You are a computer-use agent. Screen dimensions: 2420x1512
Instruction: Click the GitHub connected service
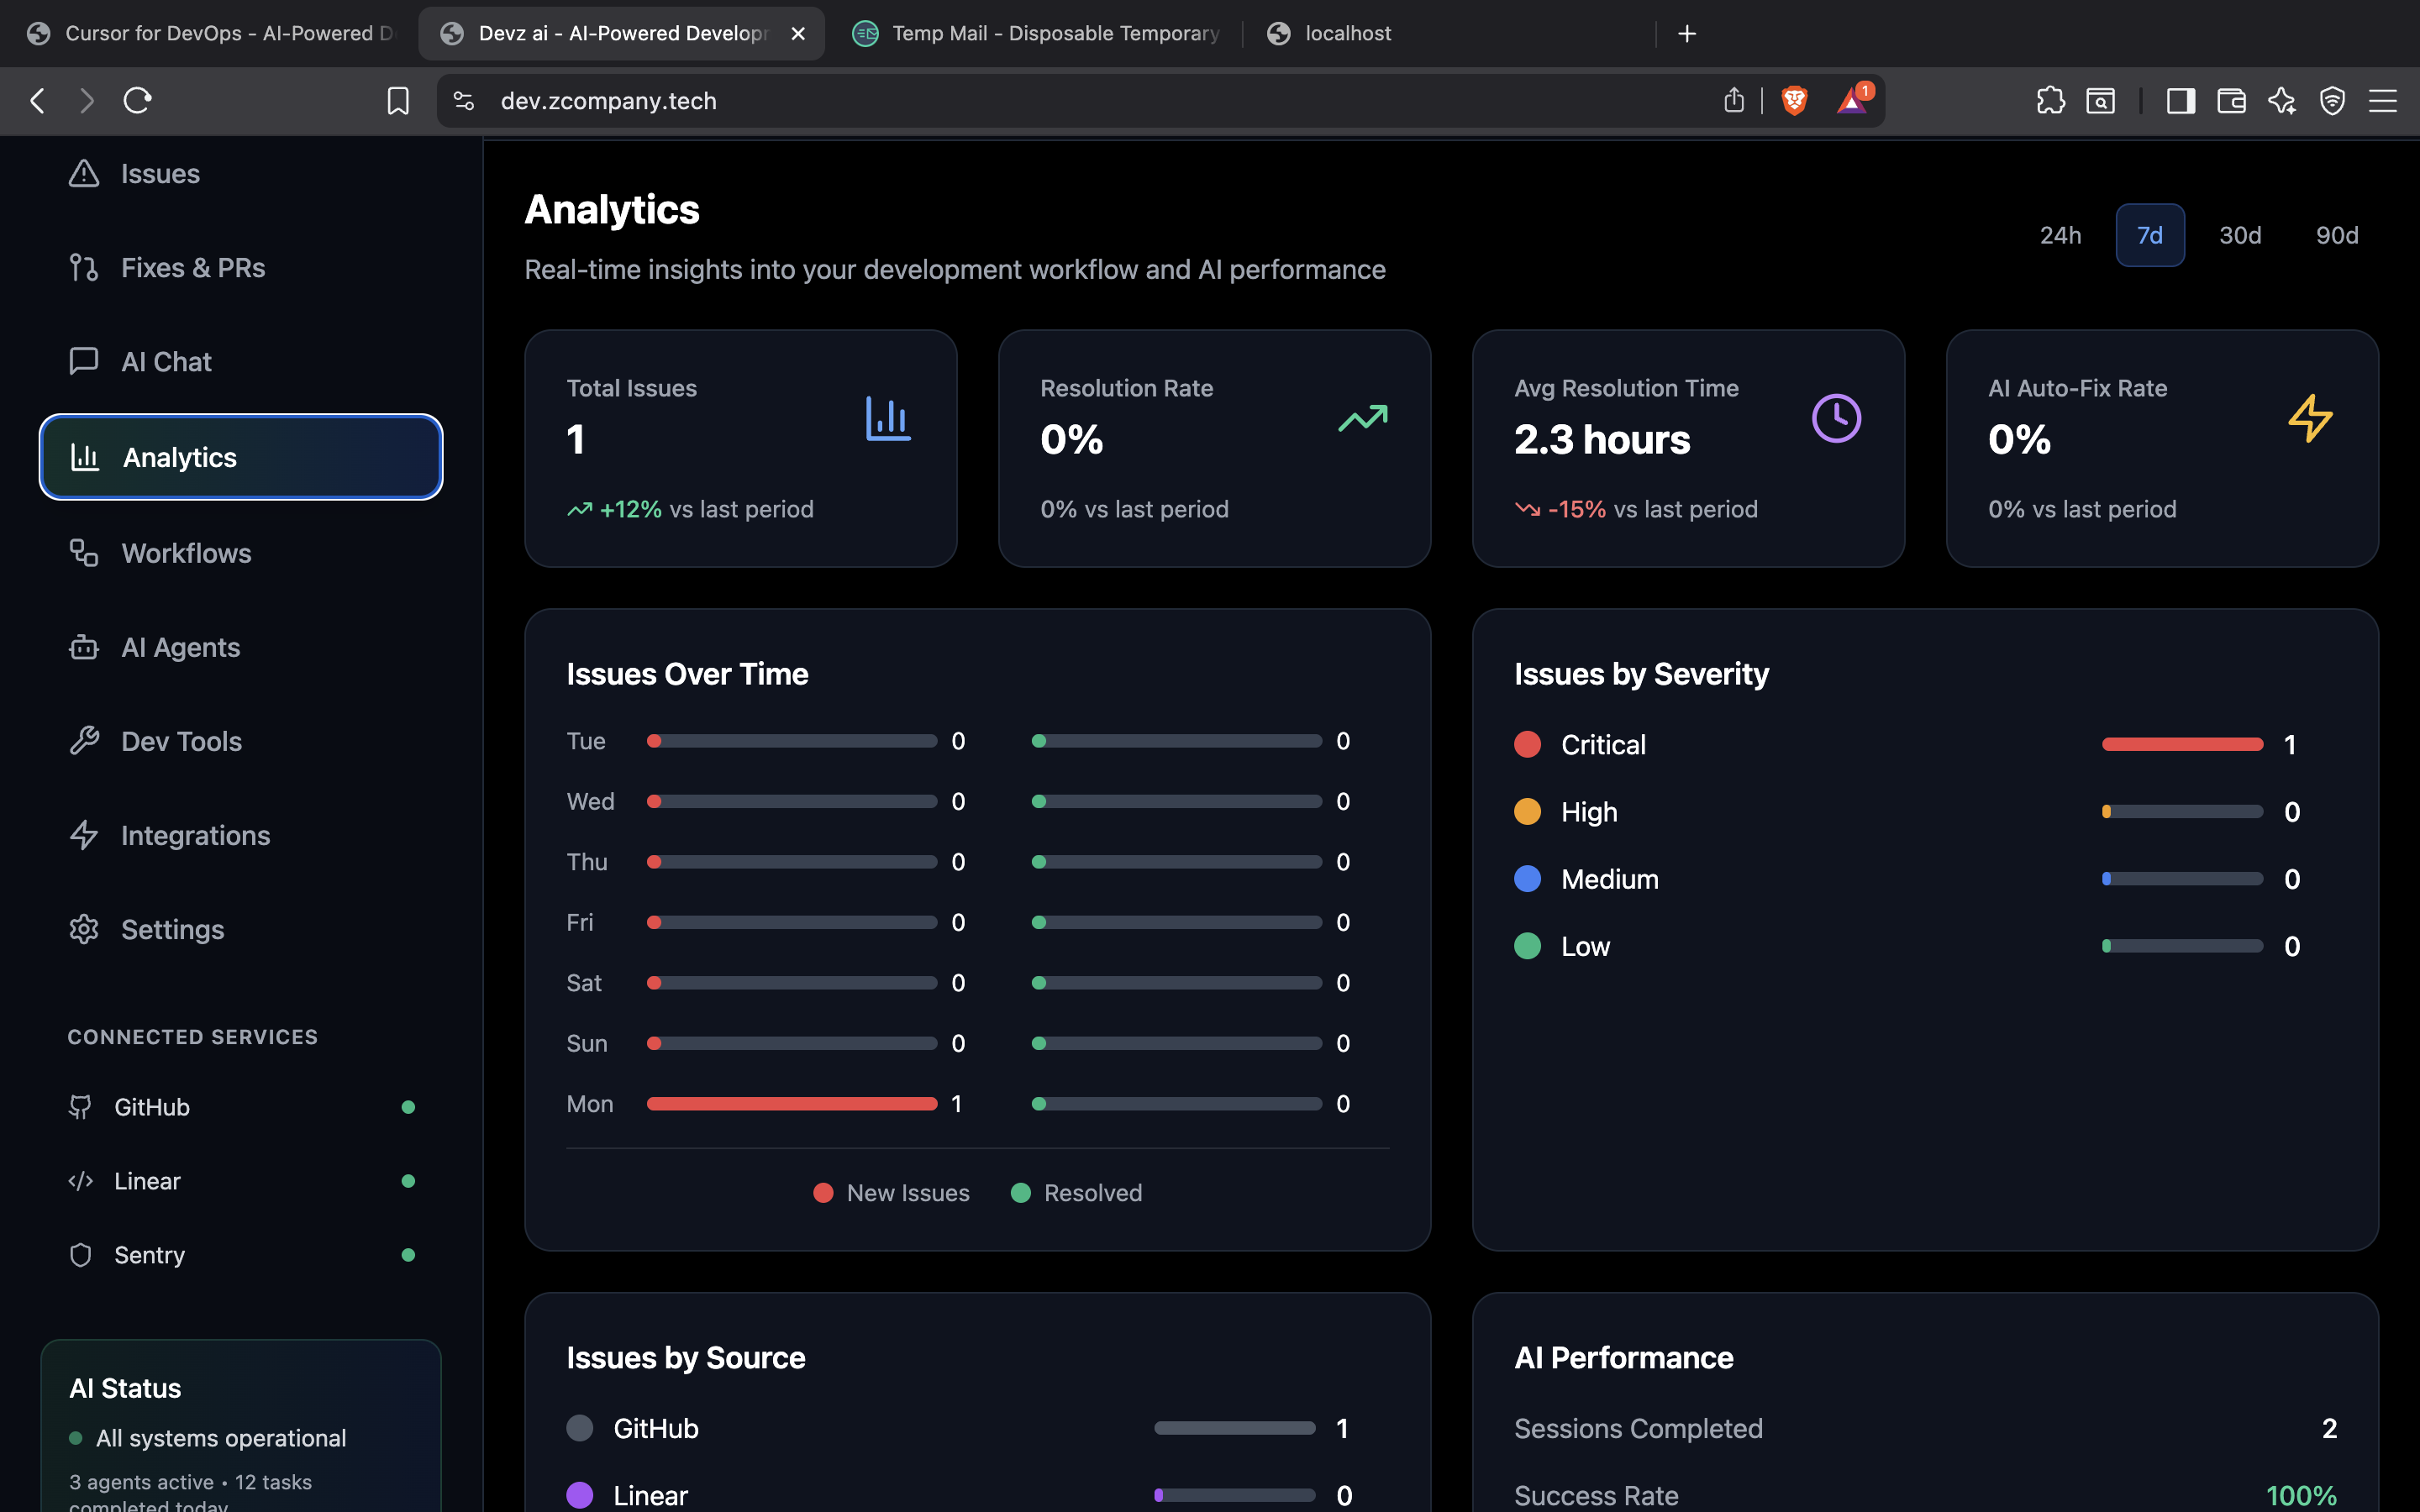coord(152,1107)
